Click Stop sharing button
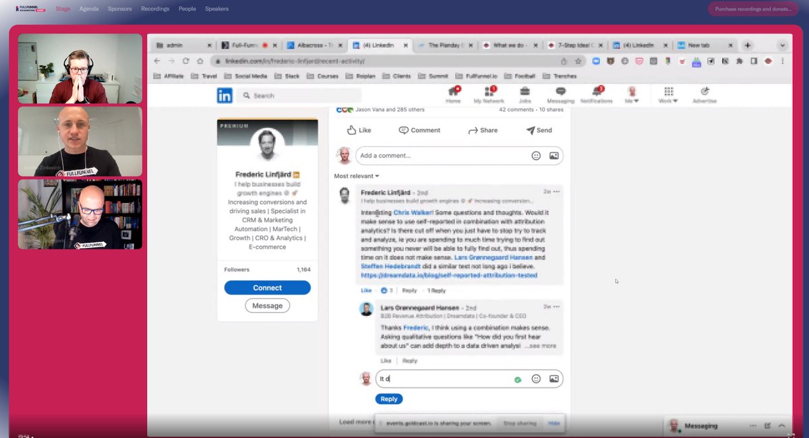809x438 pixels. coord(518,423)
